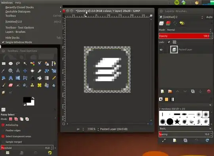Screen dimensions: 214x156
Task: Hide the Pasted Layer with eye icon
Action: tap(161, 49)
